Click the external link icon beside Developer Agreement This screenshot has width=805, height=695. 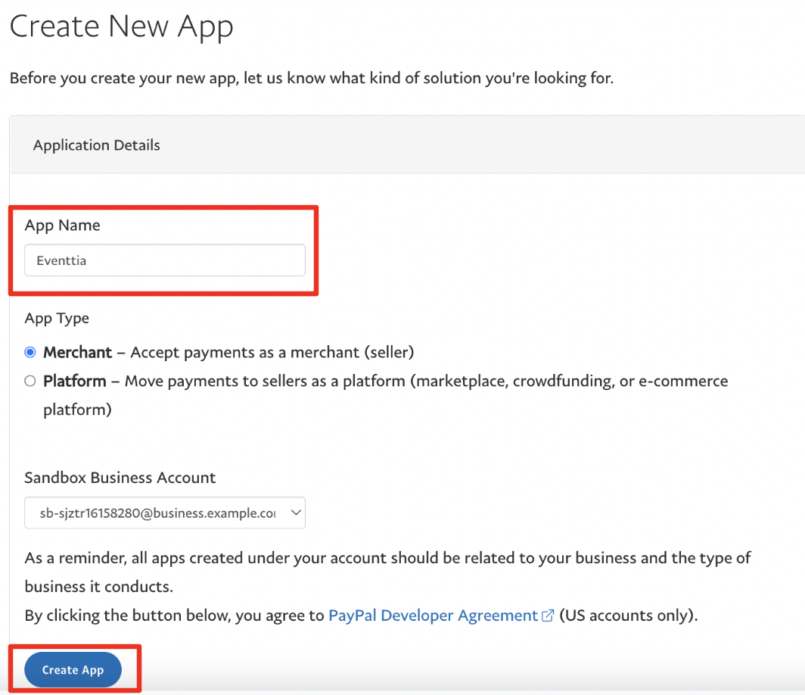pyautogui.click(x=549, y=616)
